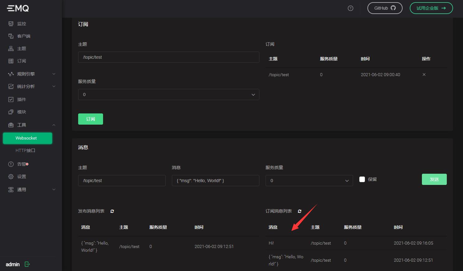
Task: Click the 发送 send button
Action: [434, 179]
